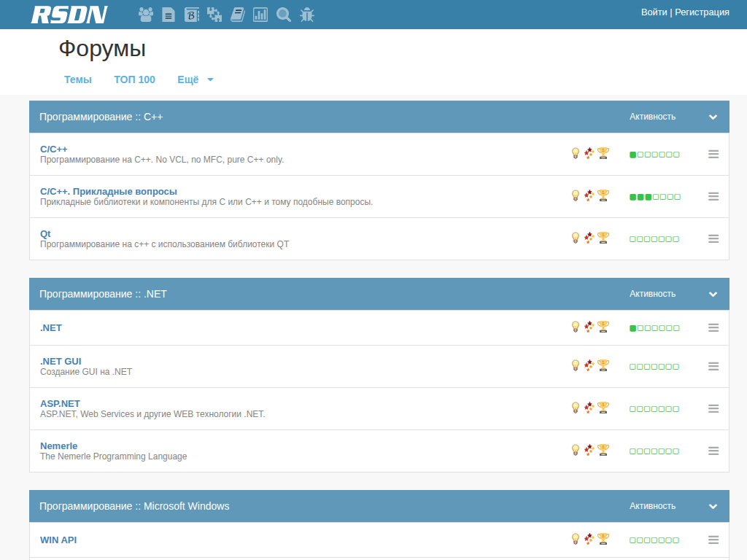Collapse the Программирование :: C++ section
The image size is (747, 560).
713,117
